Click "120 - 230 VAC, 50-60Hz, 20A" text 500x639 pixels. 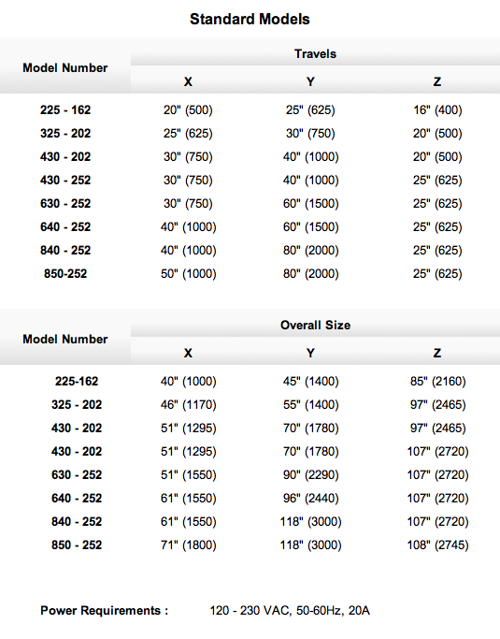coord(290,611)
